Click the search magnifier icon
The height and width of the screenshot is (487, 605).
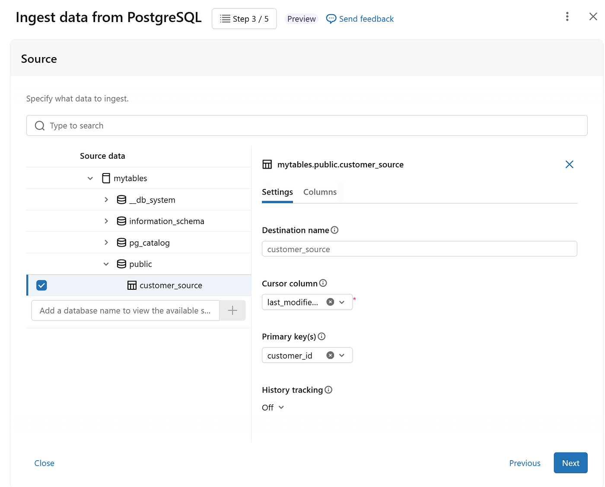tap(40, 125)
